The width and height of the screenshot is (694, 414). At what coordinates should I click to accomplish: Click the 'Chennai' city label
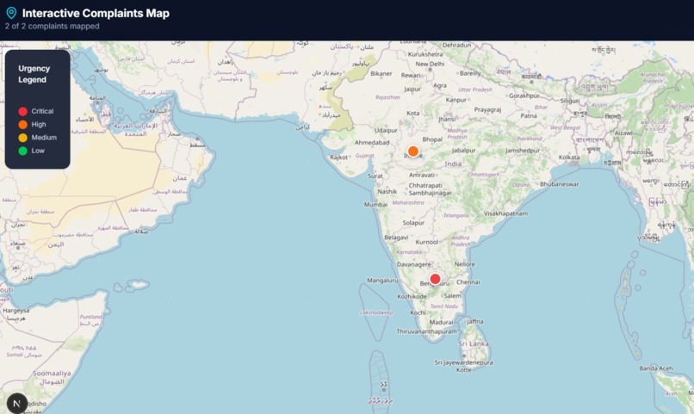pyautogui.click(x=468, y=281)
